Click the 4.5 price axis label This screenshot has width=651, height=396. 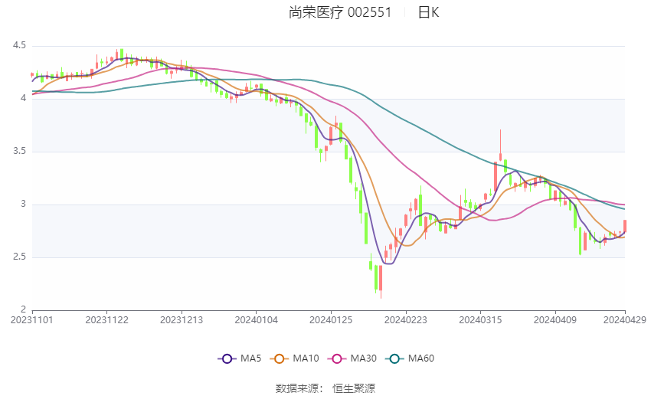pyautogui.click(x=19, y=46)
